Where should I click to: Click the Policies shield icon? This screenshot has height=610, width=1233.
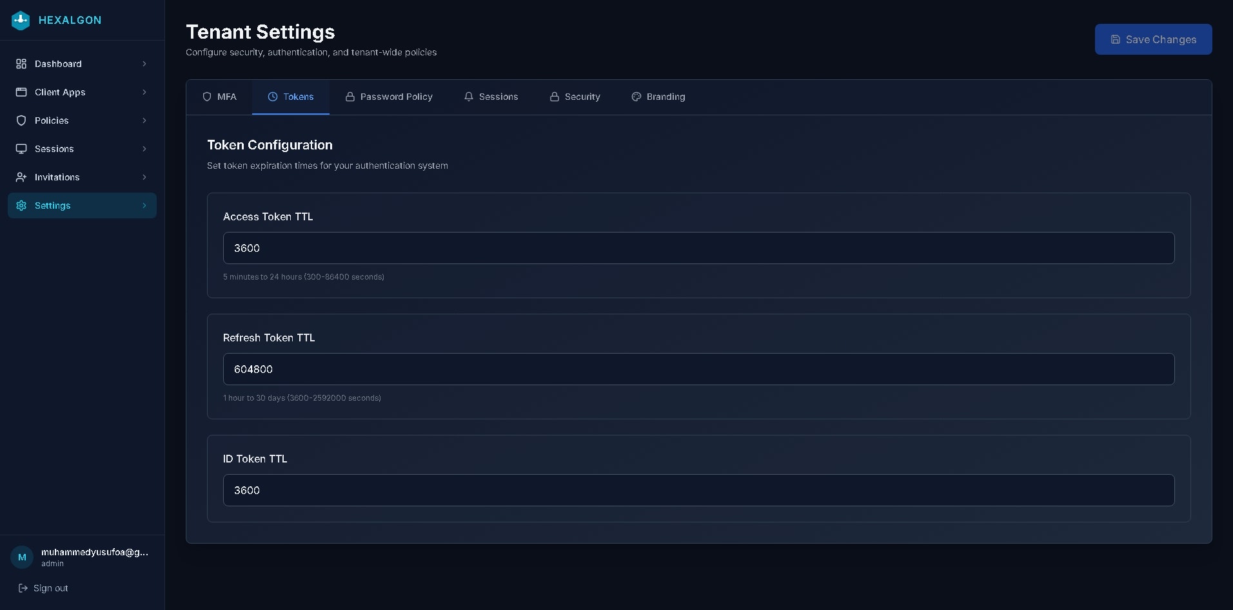click(x=21, y=120)
